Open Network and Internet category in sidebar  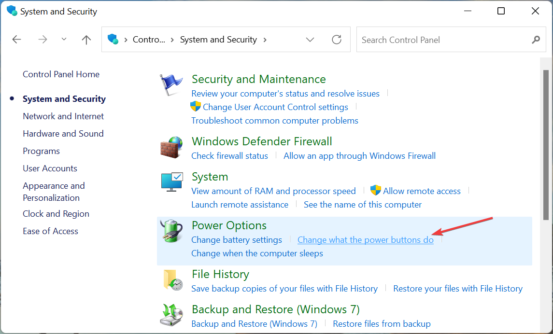(63, 116)
